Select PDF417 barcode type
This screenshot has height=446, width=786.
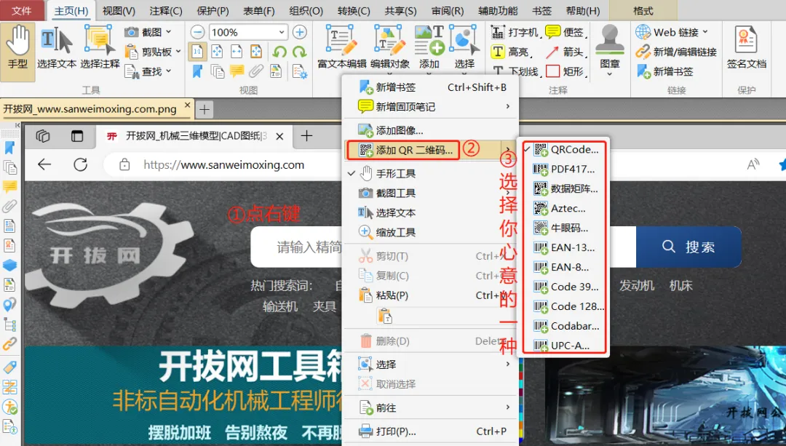point(565,169)
